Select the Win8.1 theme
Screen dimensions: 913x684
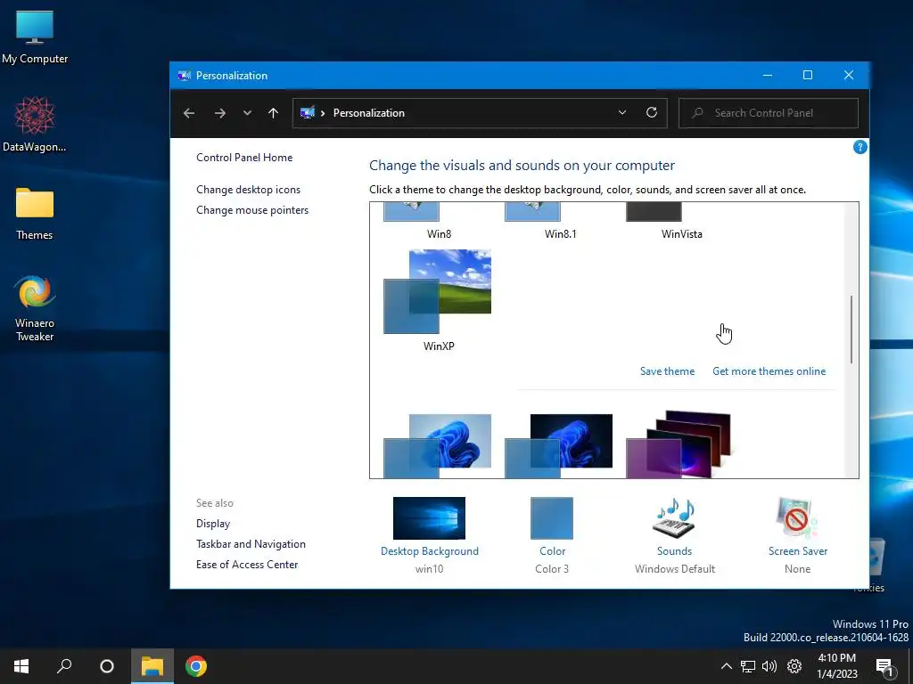pyautogui.click(x=559, y=221)
